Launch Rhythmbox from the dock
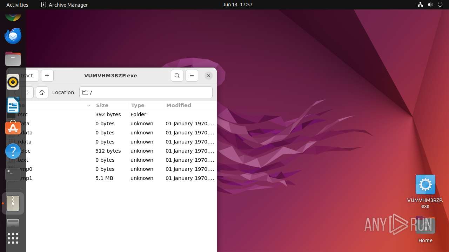 [x=13, y=82]
